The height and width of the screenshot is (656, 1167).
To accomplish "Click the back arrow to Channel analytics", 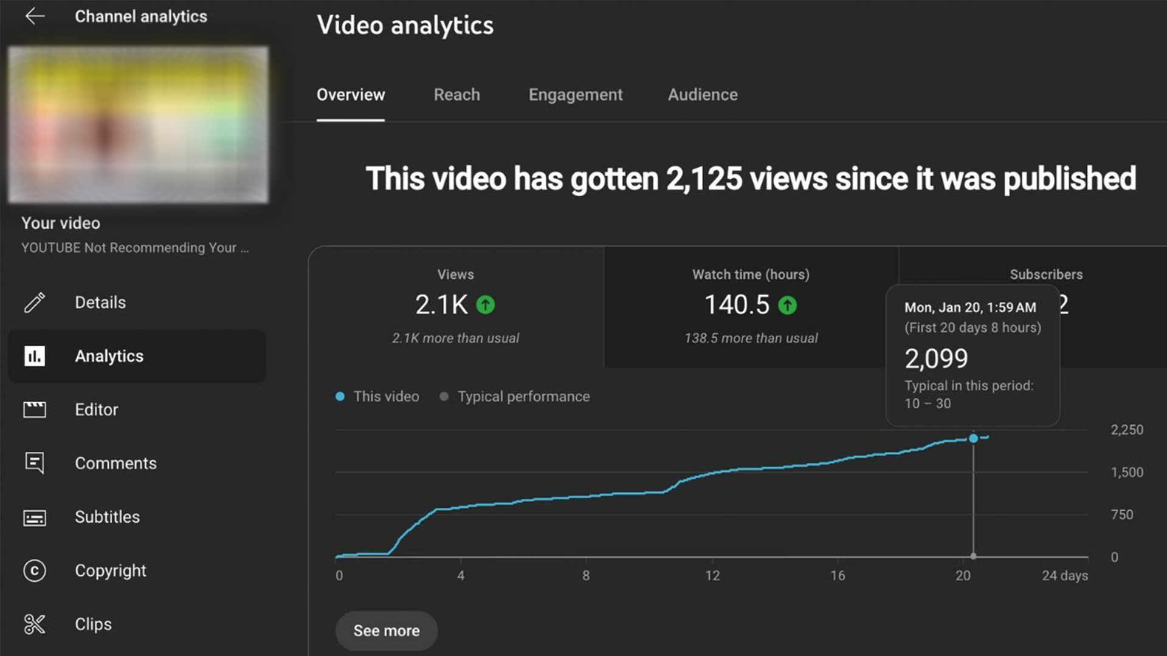I will (35, 16).
